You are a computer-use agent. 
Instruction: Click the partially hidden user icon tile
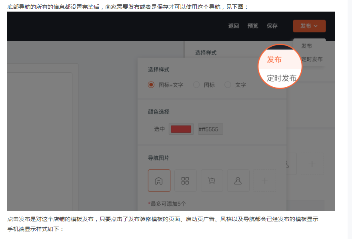[288, 164]
